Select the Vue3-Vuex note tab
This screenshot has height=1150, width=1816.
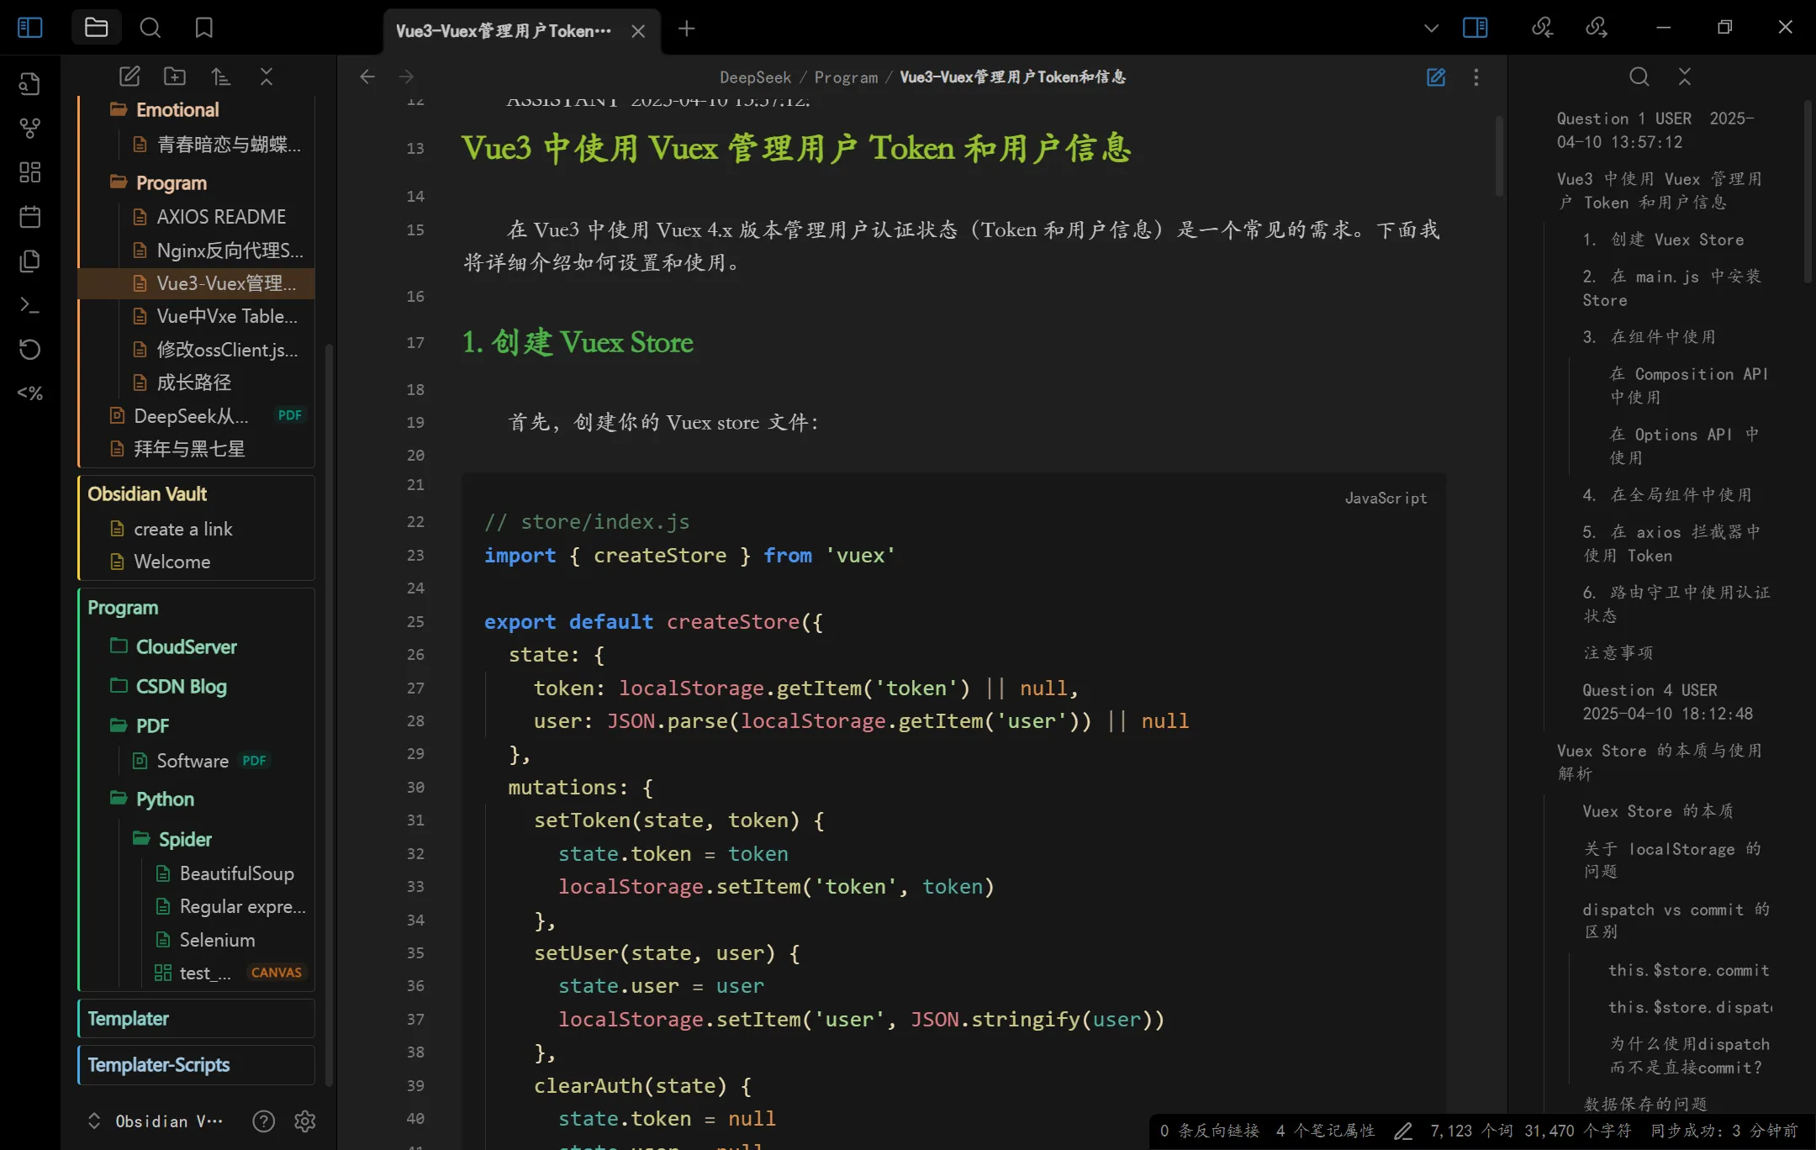click(504, 31)
